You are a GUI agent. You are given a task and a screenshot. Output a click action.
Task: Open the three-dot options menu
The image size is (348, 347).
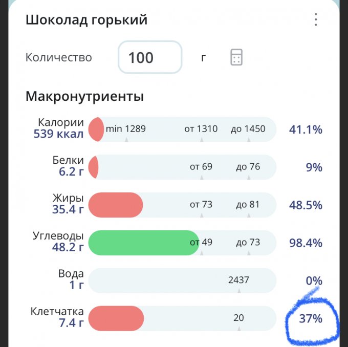316,19
